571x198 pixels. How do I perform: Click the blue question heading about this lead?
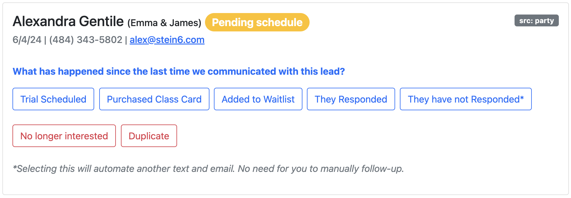[179, 71]
